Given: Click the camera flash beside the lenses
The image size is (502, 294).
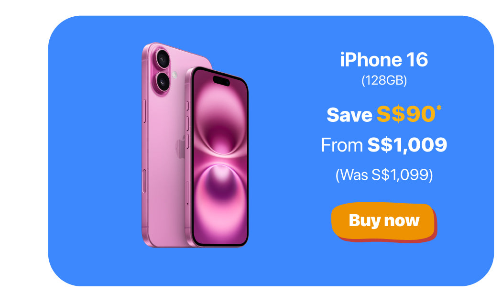Looking at the screenshot, I should (175, 75).
